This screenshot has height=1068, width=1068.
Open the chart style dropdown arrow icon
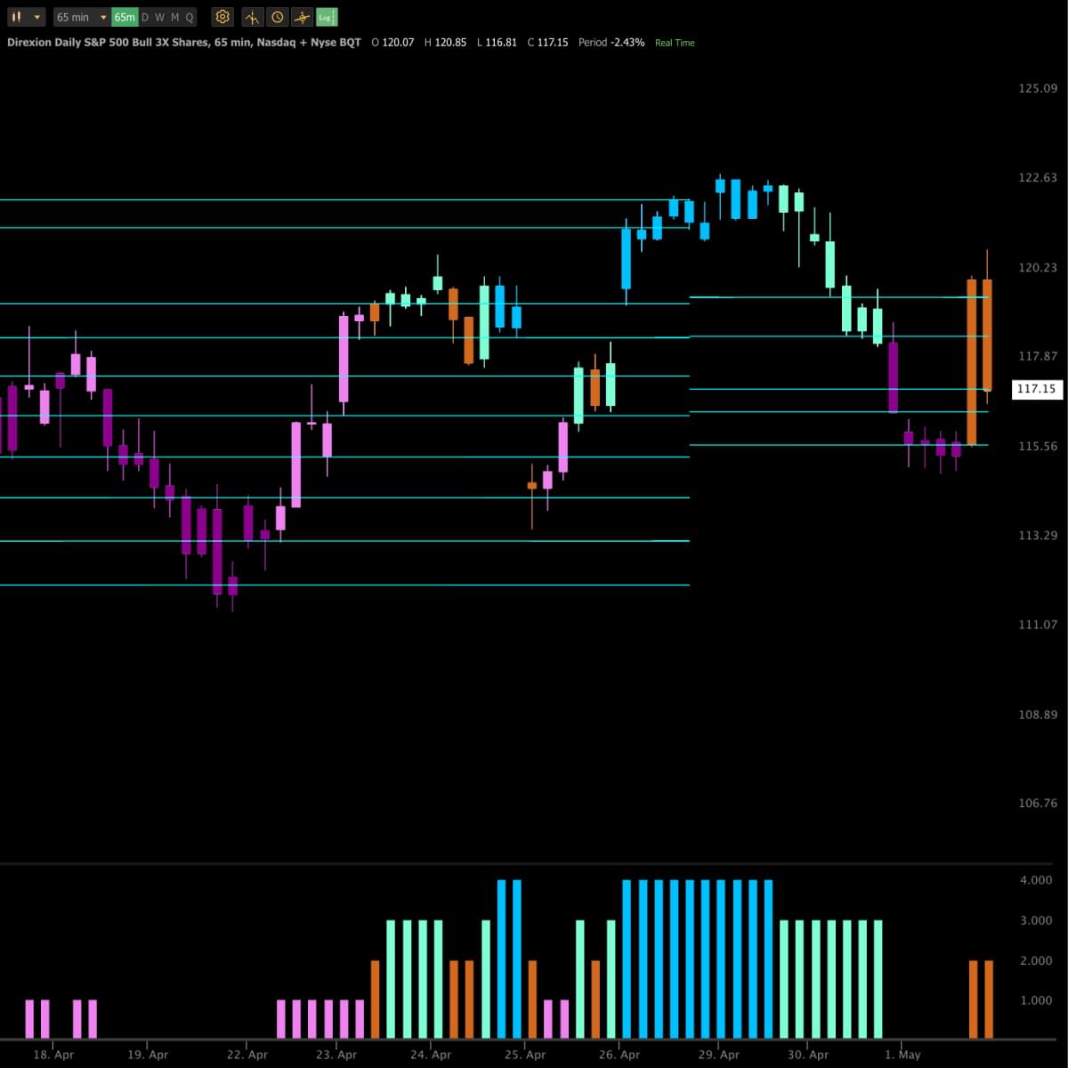pos(36,17)
